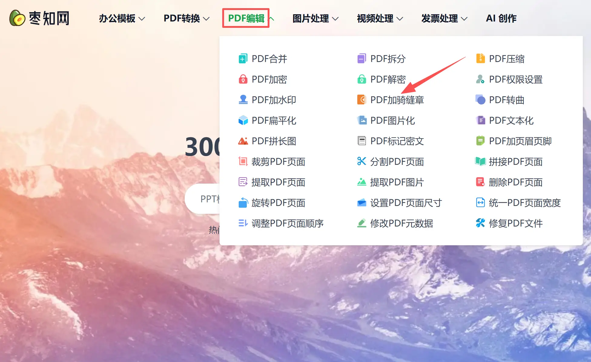Click the PPT search input field
Viewport: 591px width, 362px height.
coord(202,199)
